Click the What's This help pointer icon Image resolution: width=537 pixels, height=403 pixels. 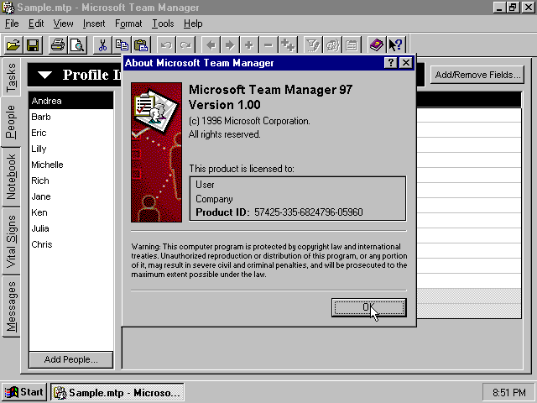tap(396, 44)
